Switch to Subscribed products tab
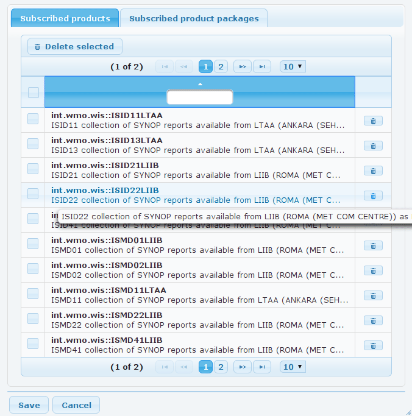The height and width of the screenshot is (416, 412). click(65, 18)
